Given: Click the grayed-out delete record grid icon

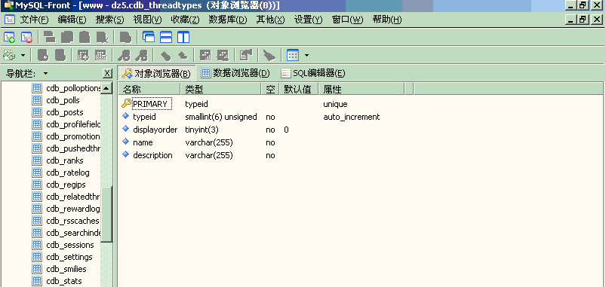Looking at the screenshot, I should pos(100,56).
